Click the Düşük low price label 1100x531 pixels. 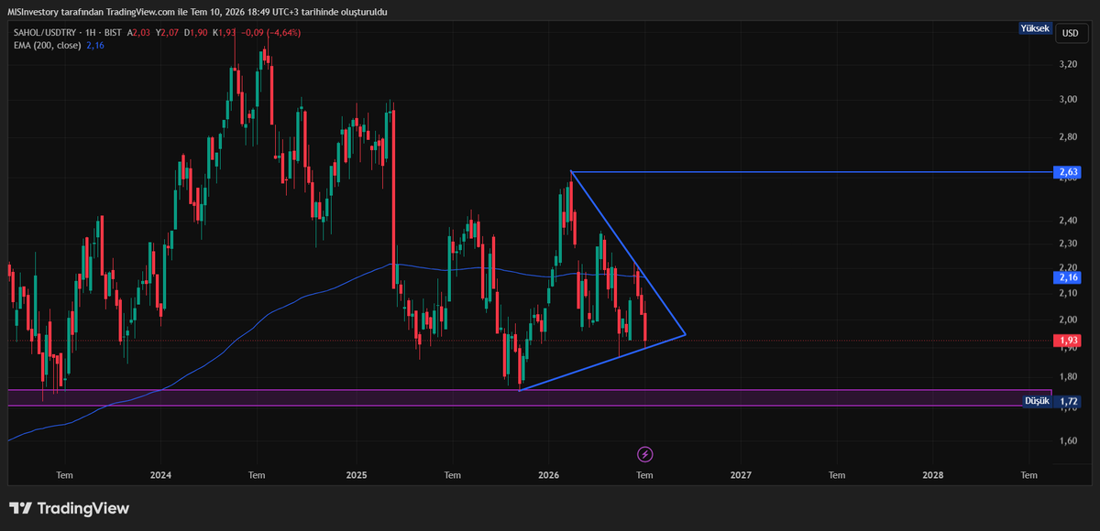pyautogui.click(x=1036, y=401)
